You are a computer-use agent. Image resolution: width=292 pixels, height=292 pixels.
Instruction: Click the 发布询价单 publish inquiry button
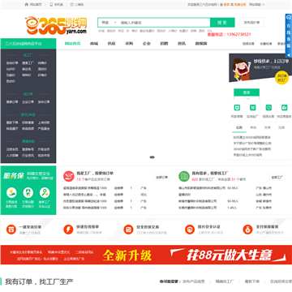coord(251,23)
